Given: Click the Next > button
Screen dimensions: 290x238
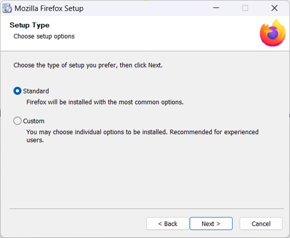Looking at the screenshot, I should point(211,223).
